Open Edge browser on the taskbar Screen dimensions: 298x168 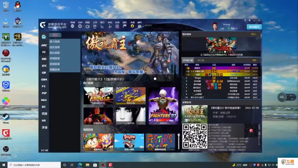tap(80, 165)
